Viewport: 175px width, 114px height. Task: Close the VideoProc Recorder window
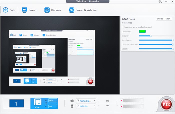pos(172,1)
